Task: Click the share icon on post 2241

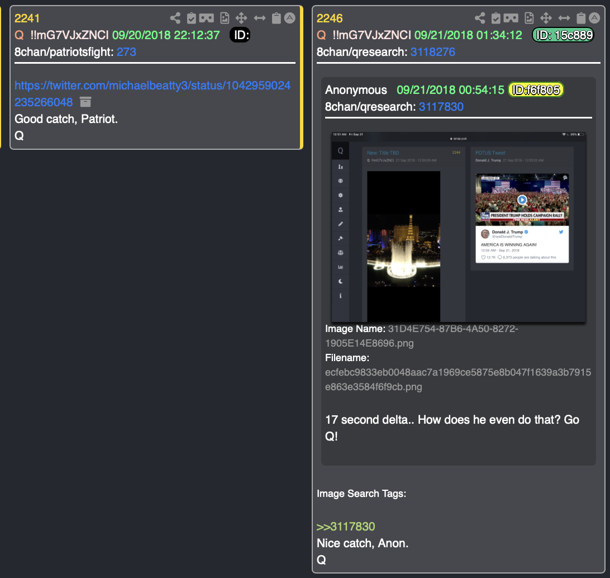Action: tap(175, 18)
